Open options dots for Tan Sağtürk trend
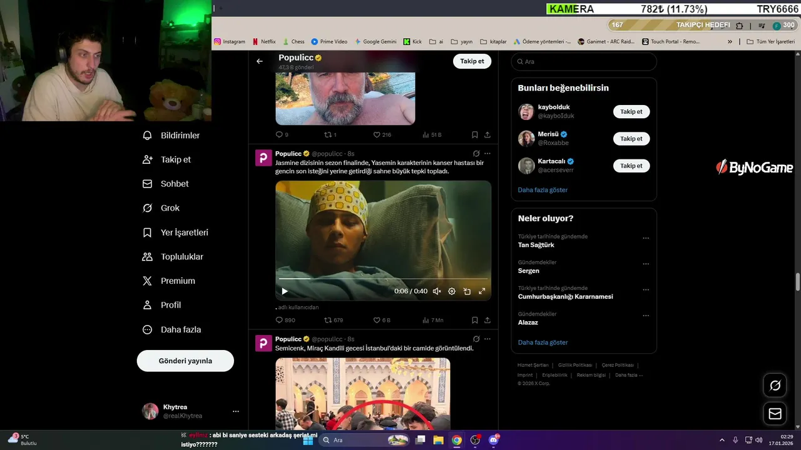The width and height of the screenshot is (801, 450). click(646, 238)
